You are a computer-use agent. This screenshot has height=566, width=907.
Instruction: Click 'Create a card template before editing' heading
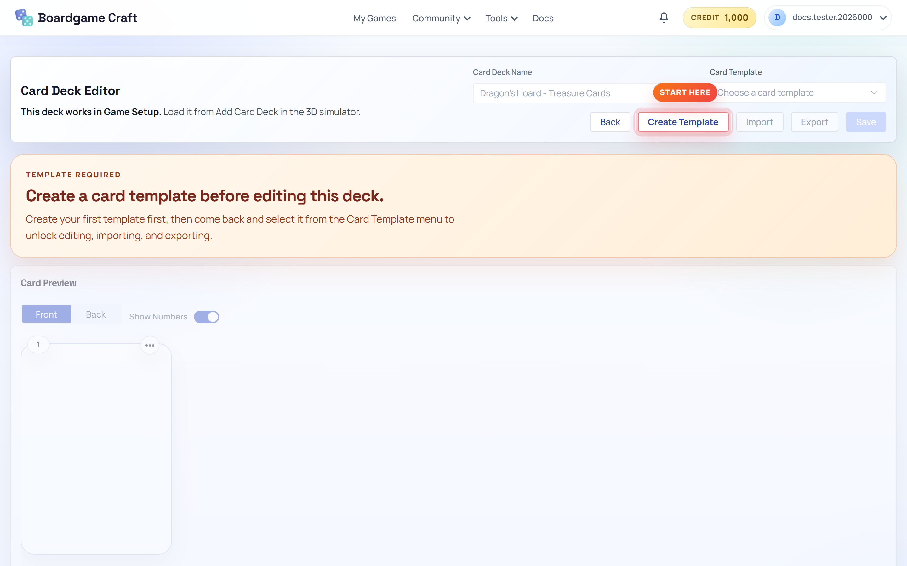point(205,196)
